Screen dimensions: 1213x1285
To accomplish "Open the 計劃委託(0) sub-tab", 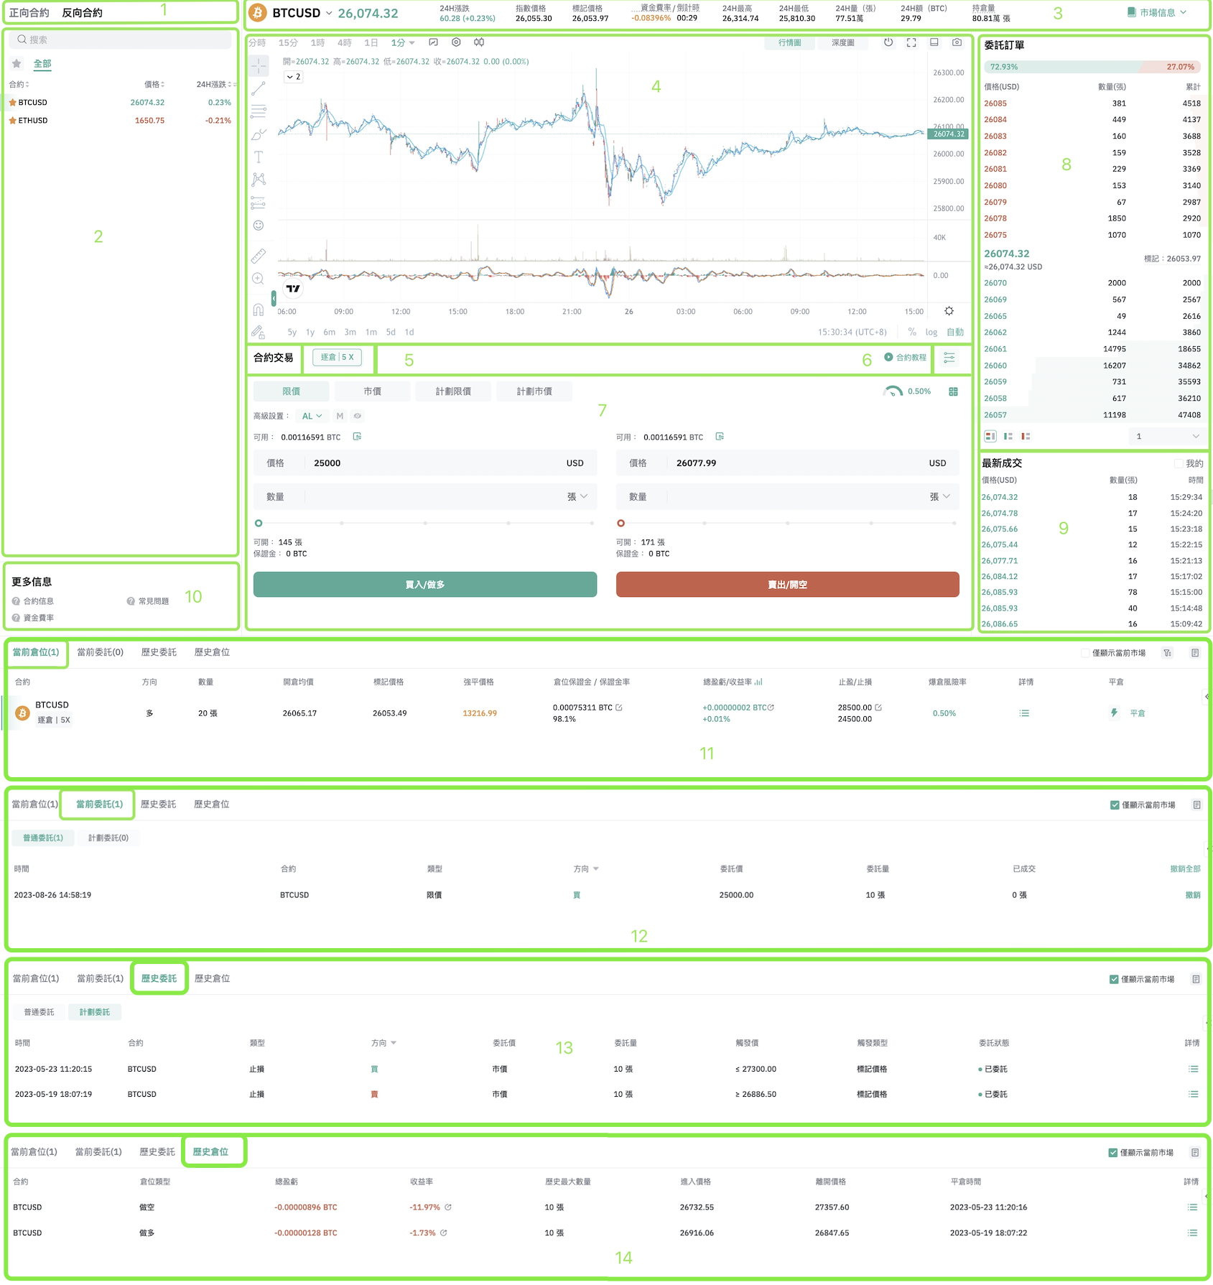I will point(108,838).
